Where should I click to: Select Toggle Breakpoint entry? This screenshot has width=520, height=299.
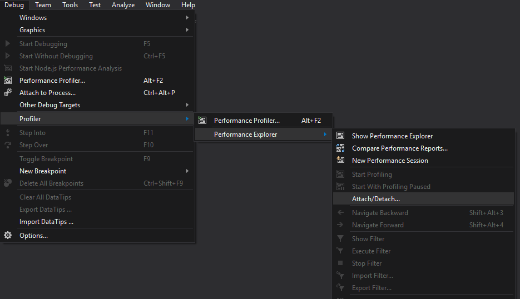pos(97,159)
